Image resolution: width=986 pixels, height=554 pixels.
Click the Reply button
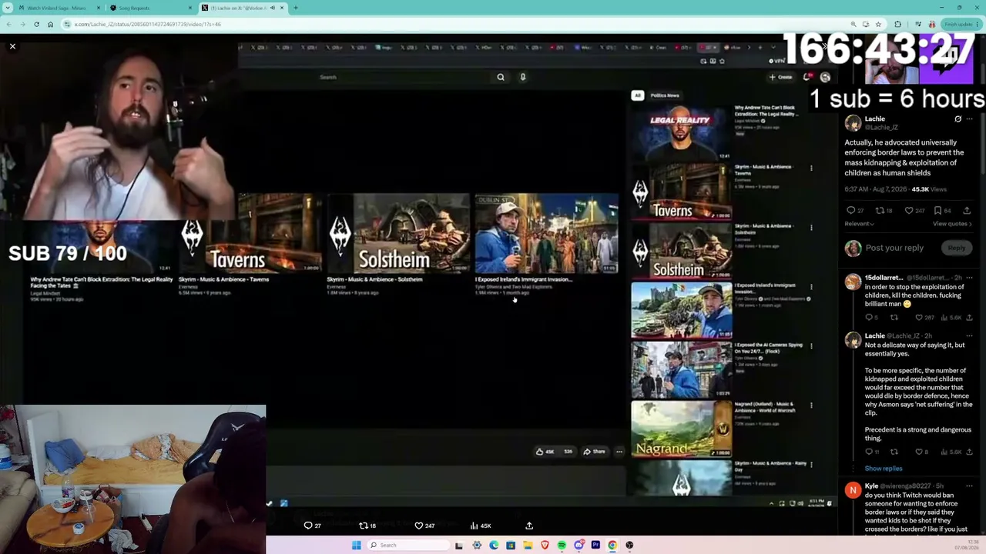coord(956,248)
